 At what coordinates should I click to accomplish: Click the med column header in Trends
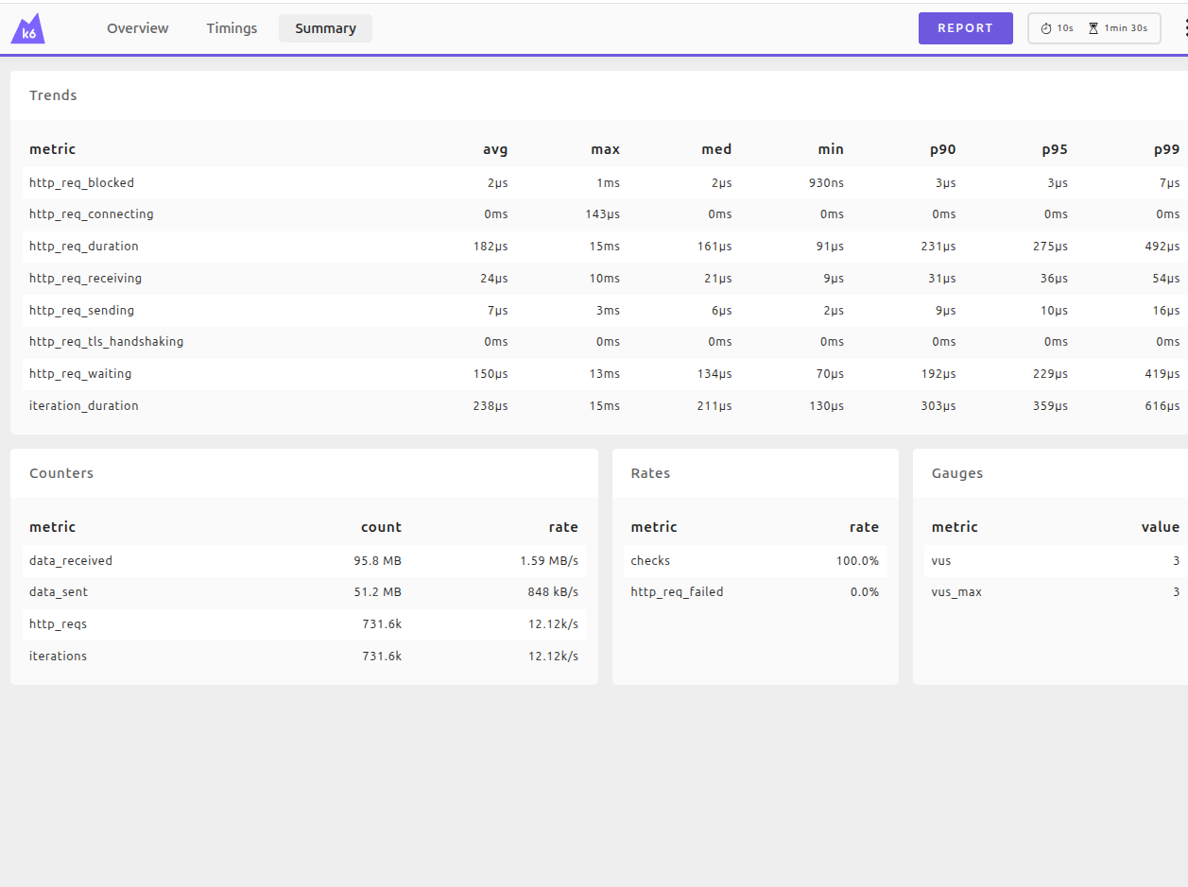(x=717, y=149)
